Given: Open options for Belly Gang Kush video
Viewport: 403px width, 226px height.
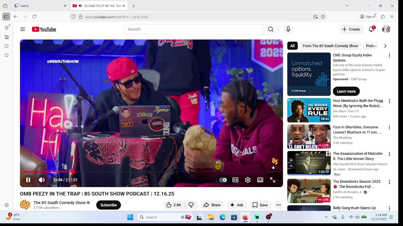Looking at the screenshot, I should click(x=389, y=208).
